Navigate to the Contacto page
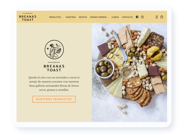Image resolution: width=187 pixels, height=136 pixels. coord(127,17)
